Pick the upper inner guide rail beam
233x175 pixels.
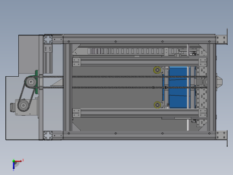140,62
